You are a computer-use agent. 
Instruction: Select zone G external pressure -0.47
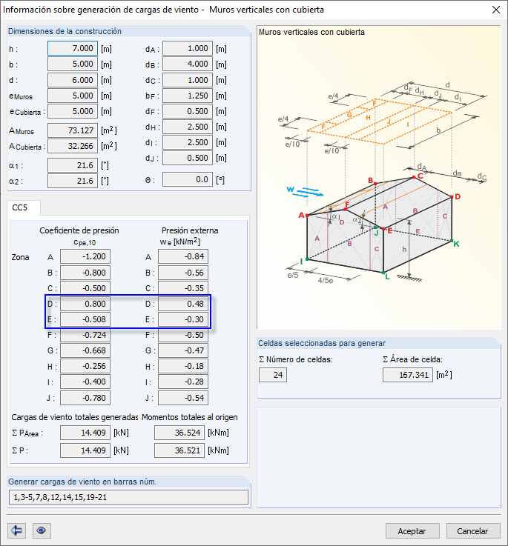[183, 350]
